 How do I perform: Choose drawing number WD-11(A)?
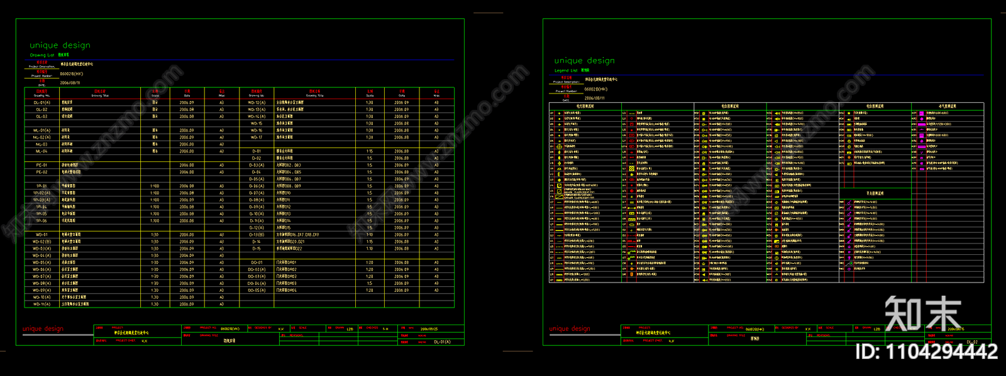pos(41,304)
